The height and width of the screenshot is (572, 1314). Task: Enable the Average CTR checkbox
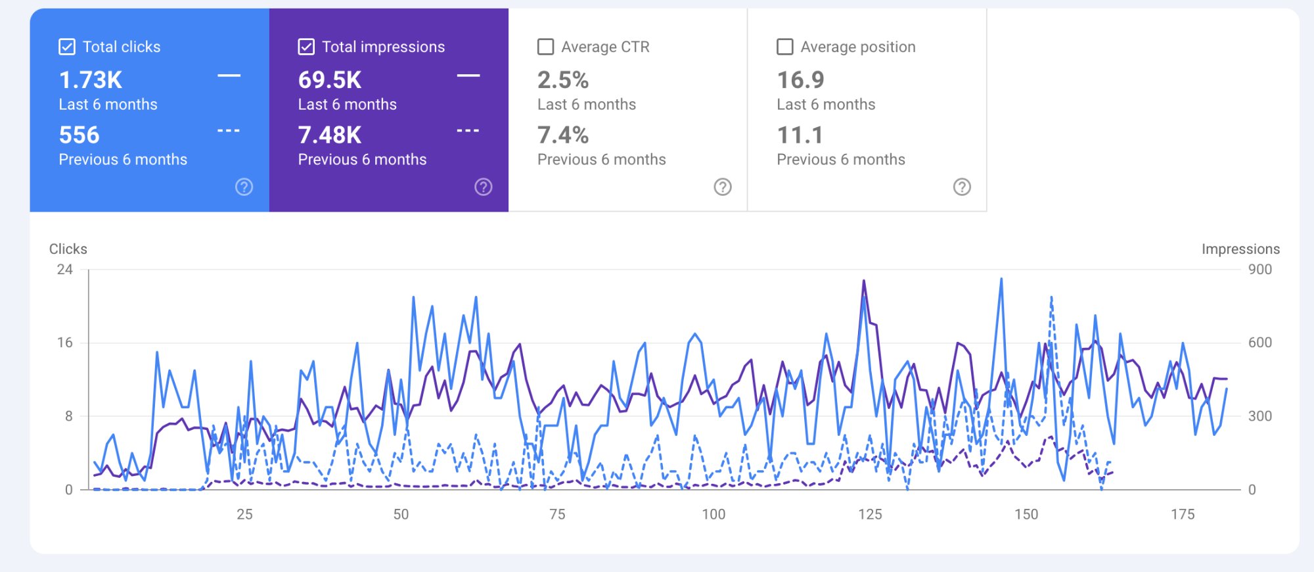point(545,47)
